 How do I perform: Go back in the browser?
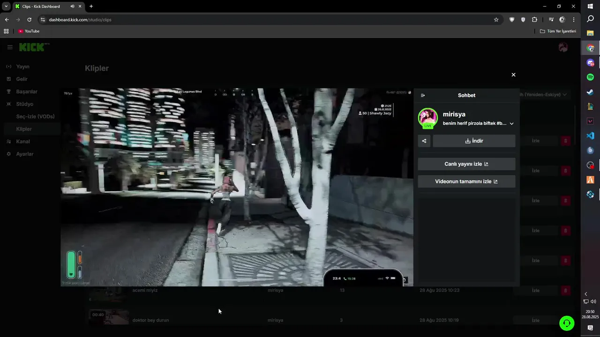tap(7, 20)
